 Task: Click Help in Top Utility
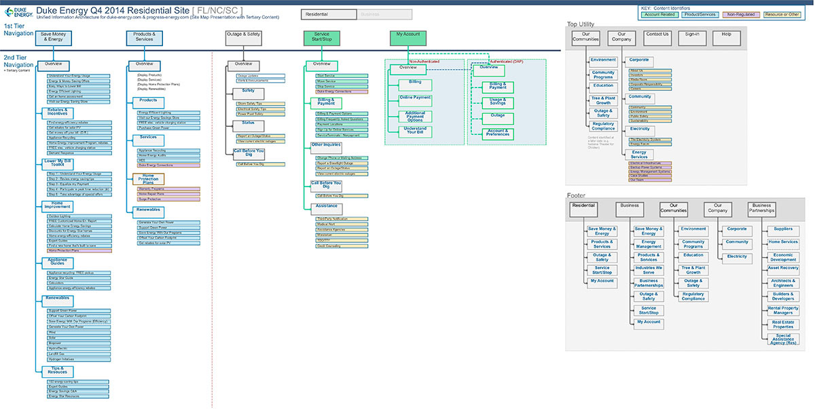[727, 37]
